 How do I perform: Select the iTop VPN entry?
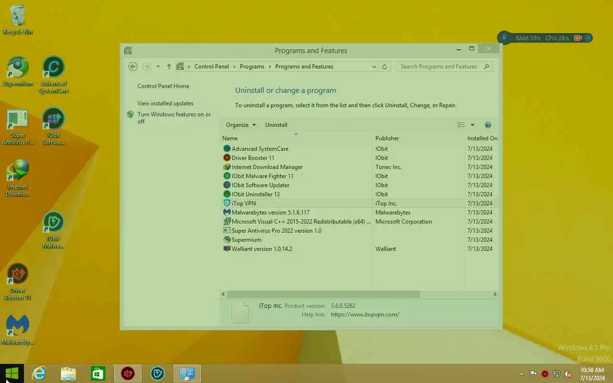coord(359,203)
